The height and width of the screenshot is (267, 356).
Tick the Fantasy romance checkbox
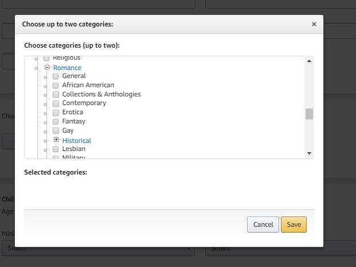[x=56, y=122]
